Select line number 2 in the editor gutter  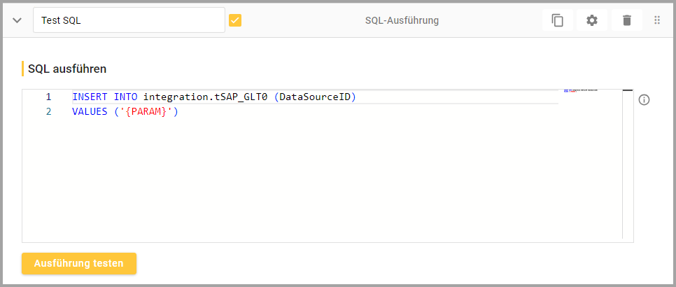[x=48, y=111]
